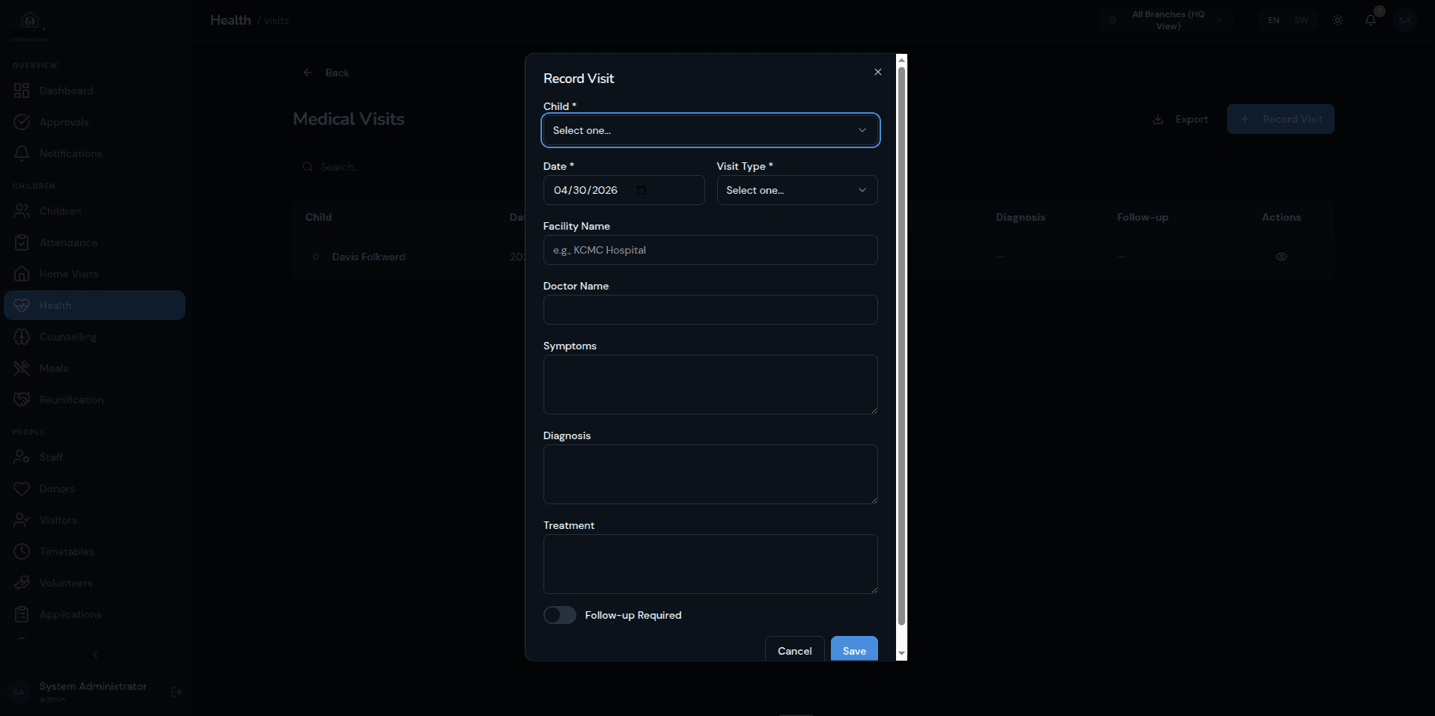Switch language to EN
Screen dimensions: 1435x716
(x=1273, y=20)
